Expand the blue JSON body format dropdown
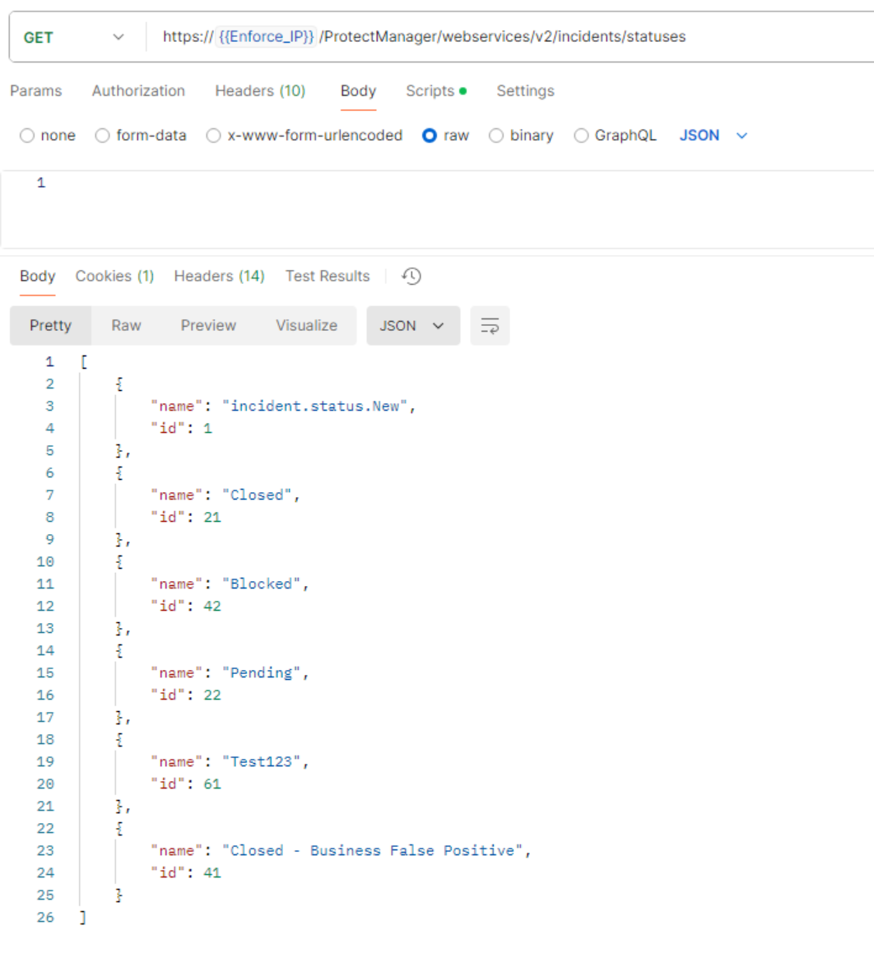The height and width of the screenshot is (958, 874). [x=713, y=136]
